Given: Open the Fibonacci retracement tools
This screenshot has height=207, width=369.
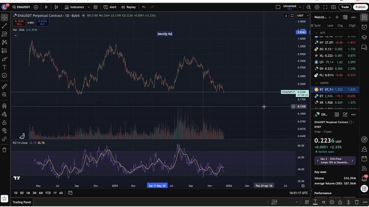Looking at the screenshot, I should click(x=4, y=34).
